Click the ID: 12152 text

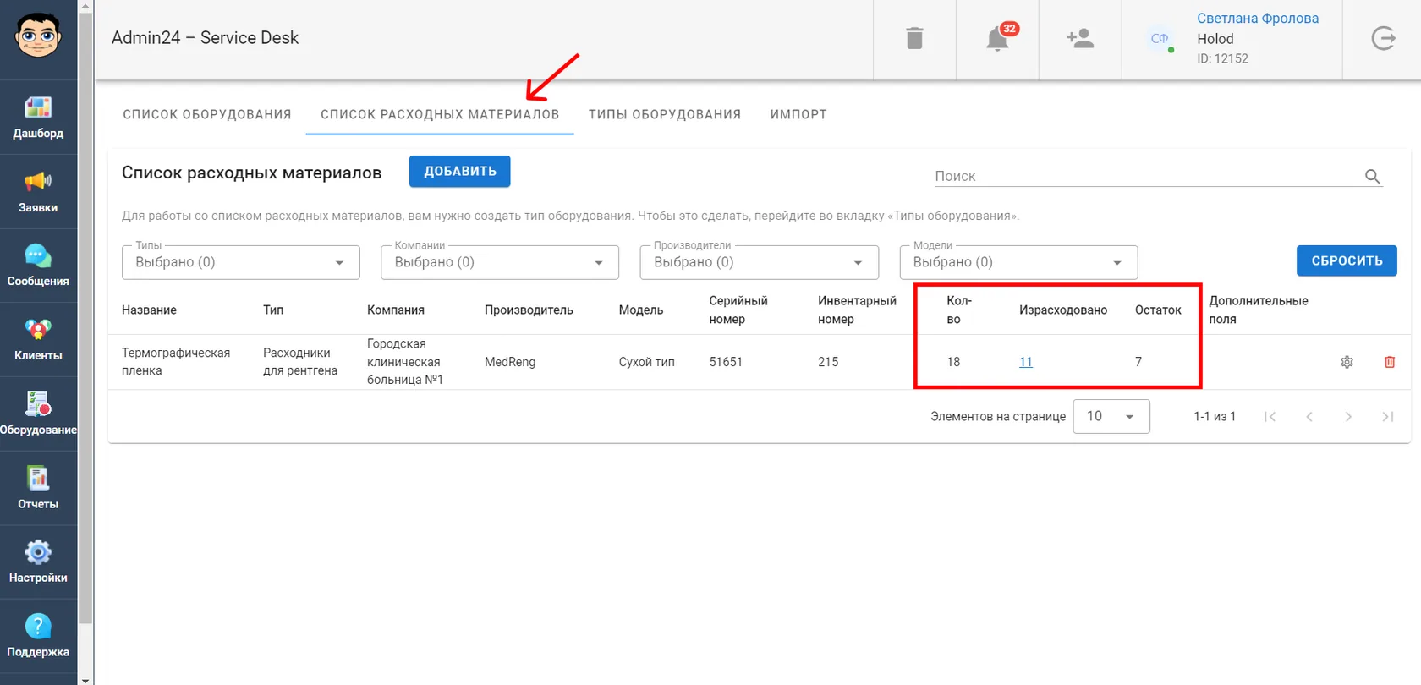1222,58
